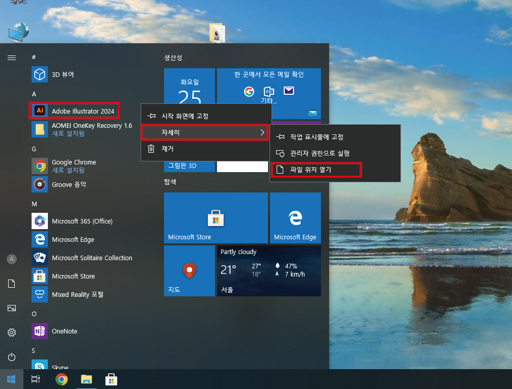Open the folder icon on the desktop

click(x=217, y=33)
